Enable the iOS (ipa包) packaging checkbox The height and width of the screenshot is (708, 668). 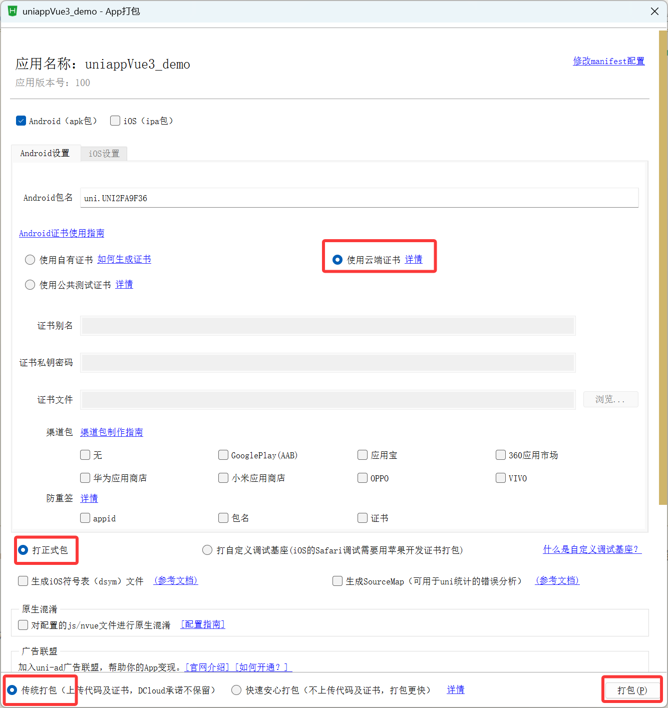115,121
